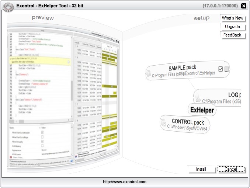
Task: Click the Upgrade button
Action: click(232, 27)
